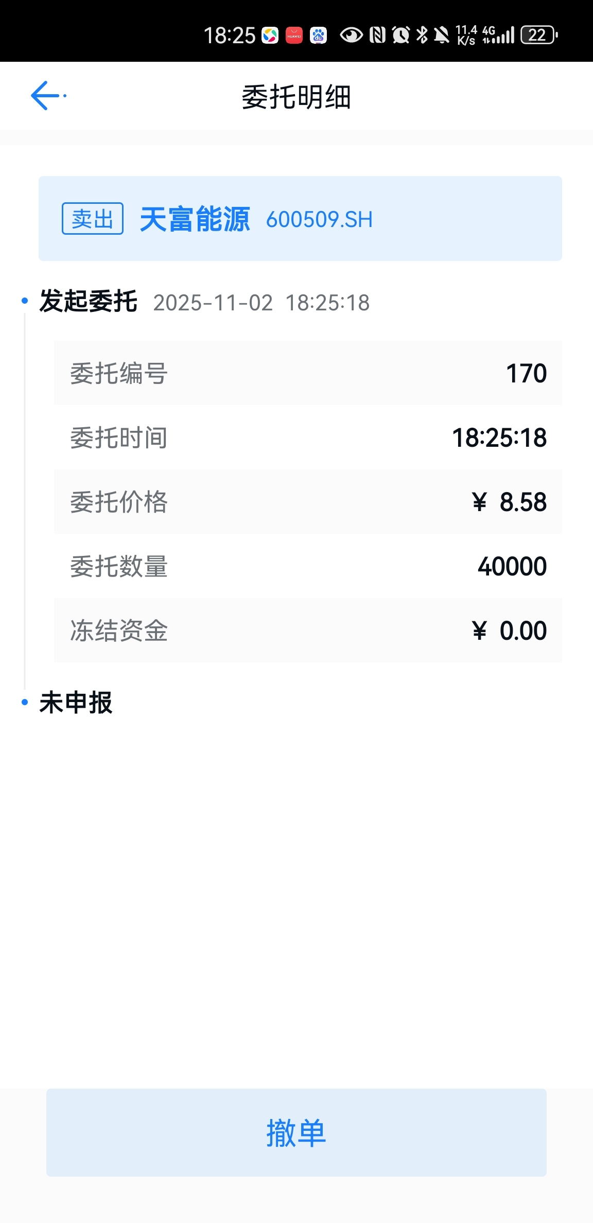Image resolution: width=593 pixels, height=1223 pixels.
Task: Select the 发起委托 timeline step
Action: click(x=89, y=301)
